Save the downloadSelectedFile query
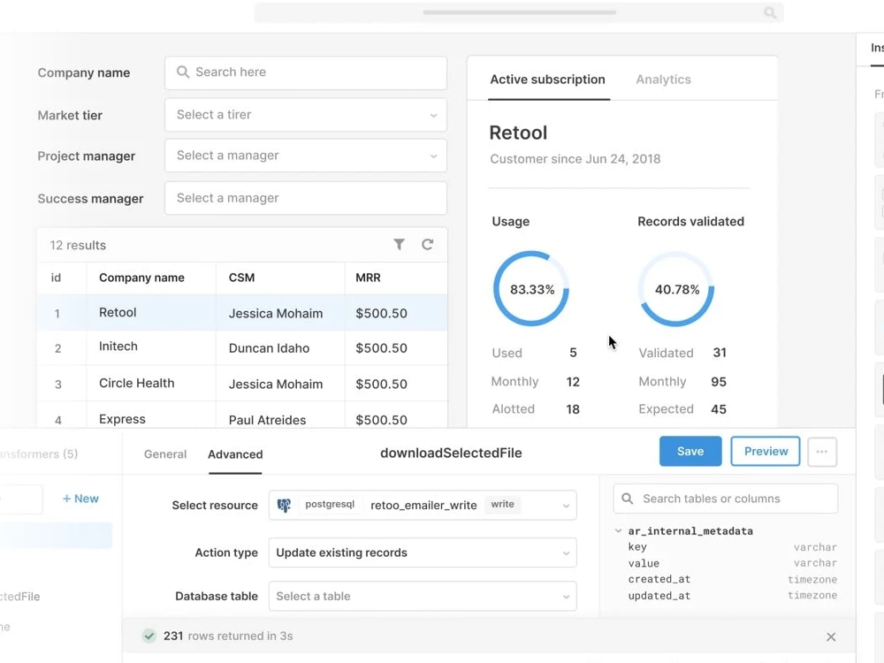The width and height of the screenshot is (884, 663). (690, 451)
